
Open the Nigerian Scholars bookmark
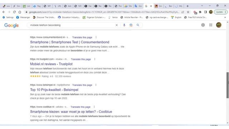94,17
